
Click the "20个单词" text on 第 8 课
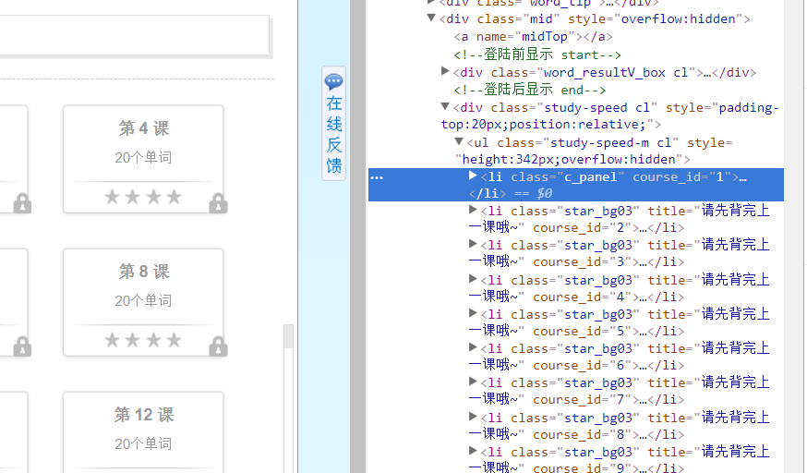143,300
